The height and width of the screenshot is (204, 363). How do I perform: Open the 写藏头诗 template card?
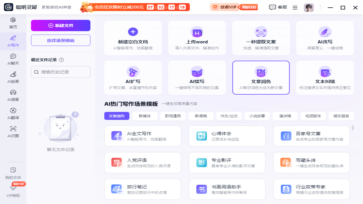point(311,163)
